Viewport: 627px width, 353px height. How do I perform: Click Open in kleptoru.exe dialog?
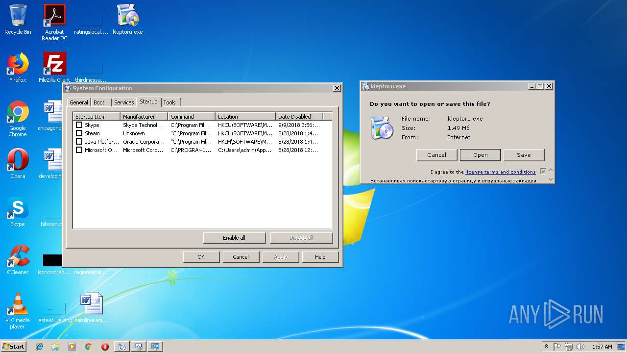coord(480,155)
